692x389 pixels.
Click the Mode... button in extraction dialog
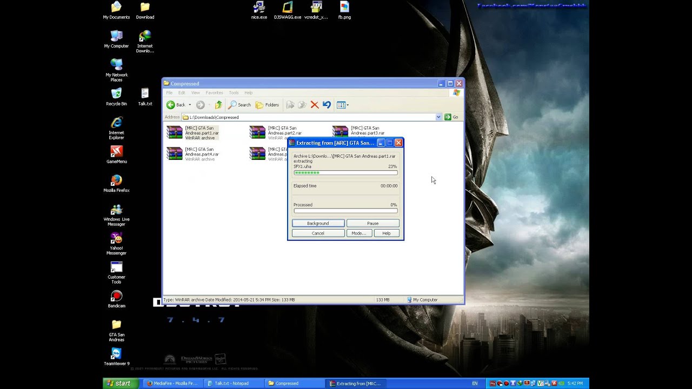tap(359, 233)
